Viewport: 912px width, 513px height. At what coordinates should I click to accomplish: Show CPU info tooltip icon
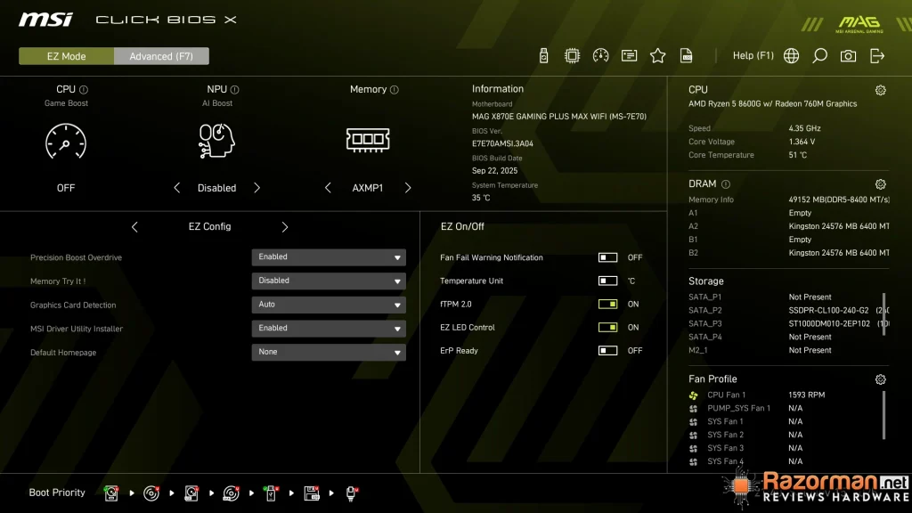point(84,90)
